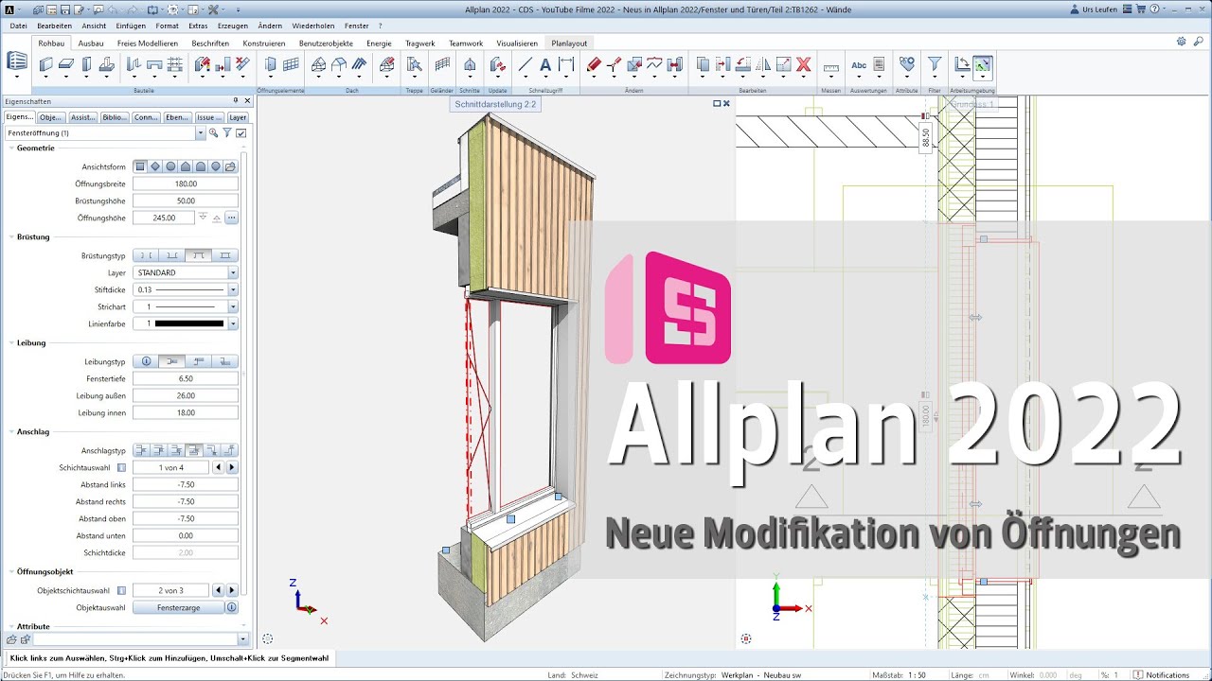The width and height of the screenshot is (1212, 681).
Task: Select the text tool A in Schnellzugriff
Action: (545, 64)
